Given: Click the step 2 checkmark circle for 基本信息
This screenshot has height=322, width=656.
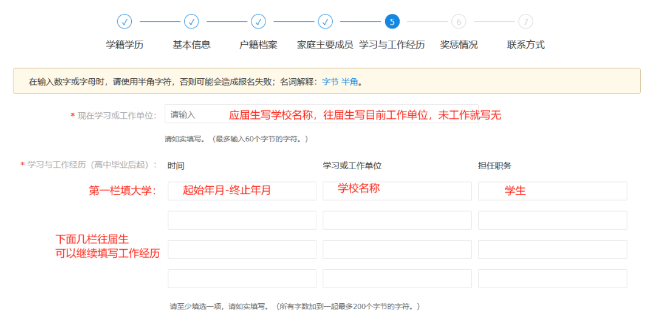Looking at the screenshot, I should (191, 22).
